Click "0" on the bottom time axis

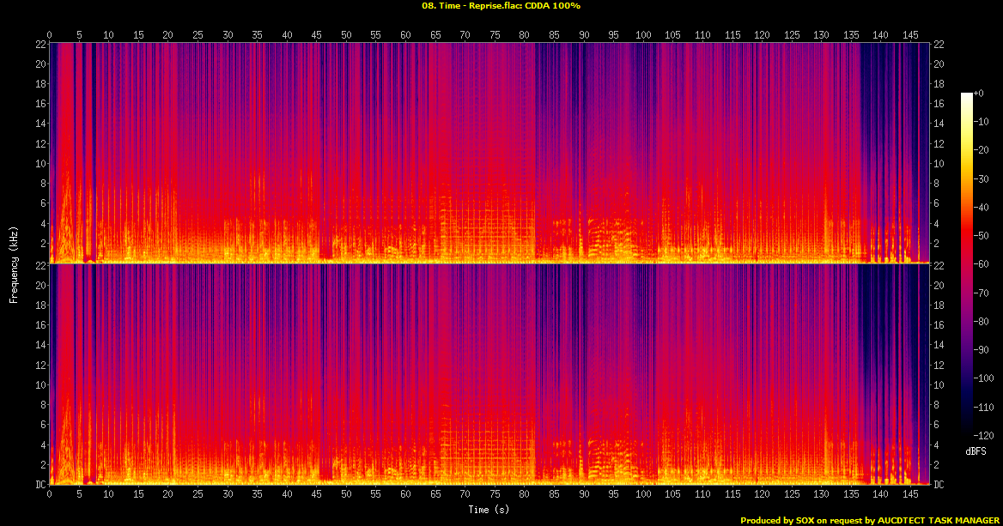(49, 494)
